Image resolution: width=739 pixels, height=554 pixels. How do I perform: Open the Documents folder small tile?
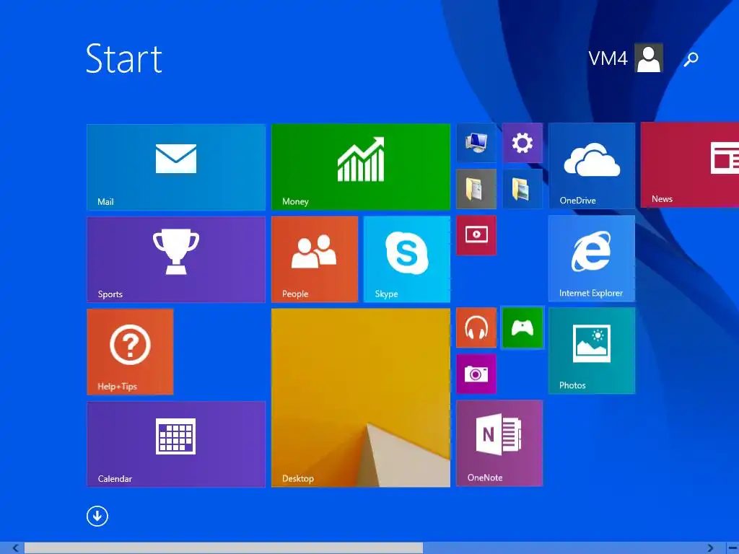click(476, 189)
